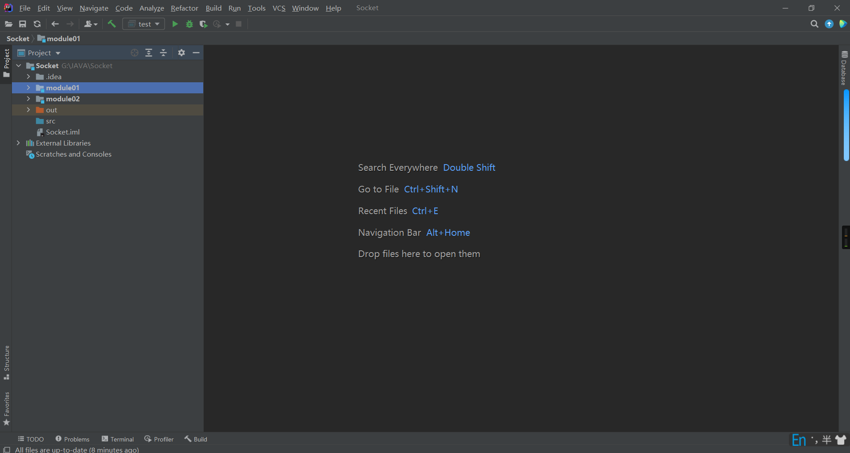Open the Build tool window
The width and height of the screenshot is (850, 453).
[196, 439]
